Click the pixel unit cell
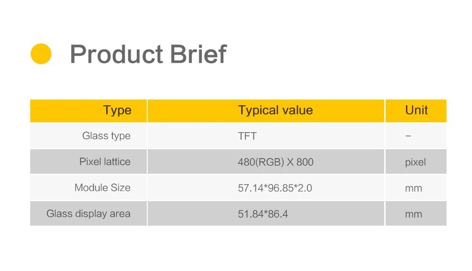Viewport: 472px width, 271px height. (415, 162)
